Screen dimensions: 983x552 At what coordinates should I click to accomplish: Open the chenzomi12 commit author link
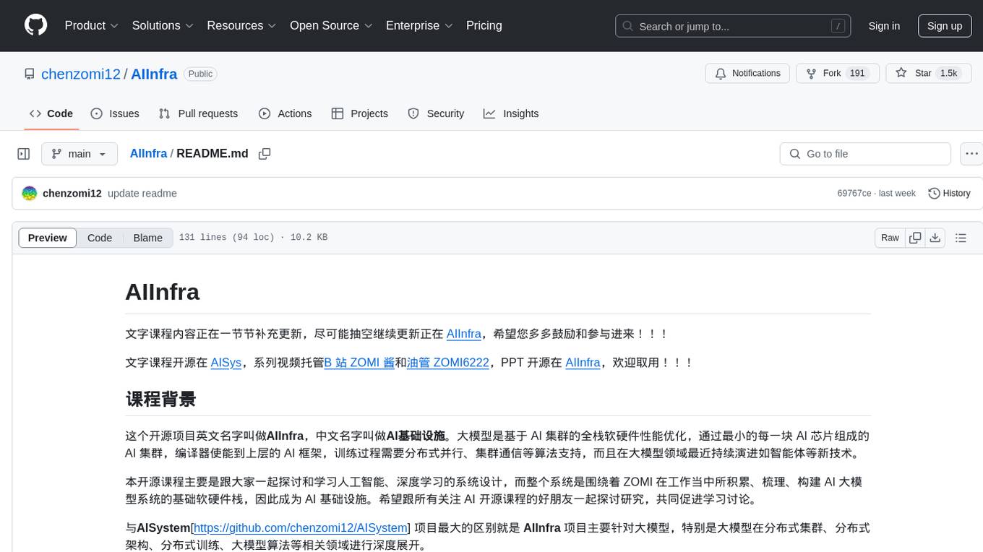(x=72, y=194)
